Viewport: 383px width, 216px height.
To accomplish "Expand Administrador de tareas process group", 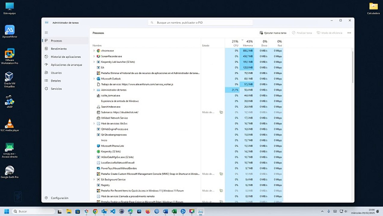I will [x=94, y=90].
